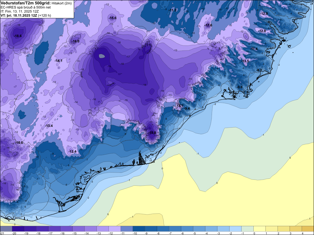Image resolution: width=314 pixels, height=235 pixels.
Task: Select the legend swatch labeled -13
Action: 103,229
